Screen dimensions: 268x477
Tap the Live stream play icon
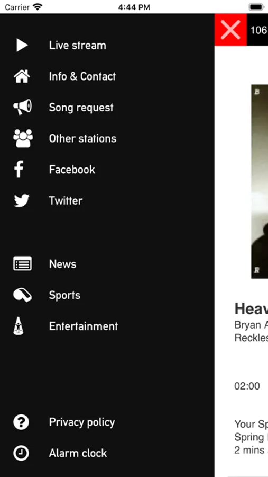(x=22, y=46)
